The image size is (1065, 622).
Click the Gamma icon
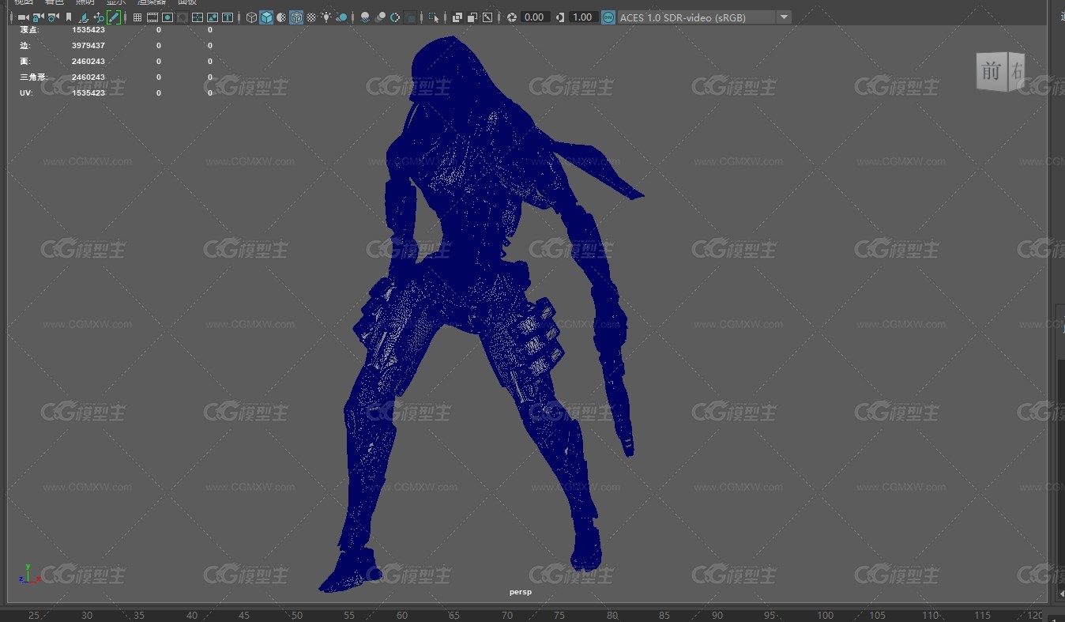pos(560,17)
